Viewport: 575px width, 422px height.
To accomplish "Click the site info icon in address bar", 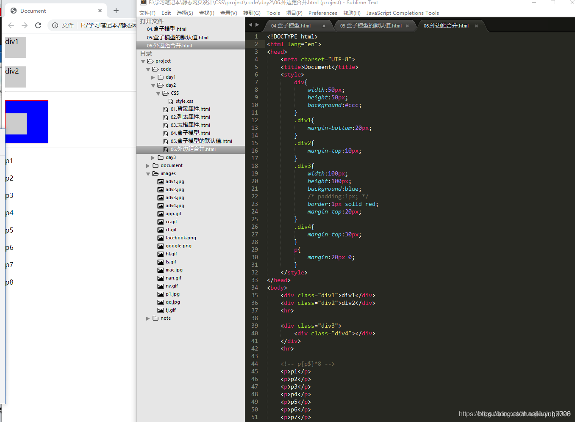I will [x=55, y=25].
